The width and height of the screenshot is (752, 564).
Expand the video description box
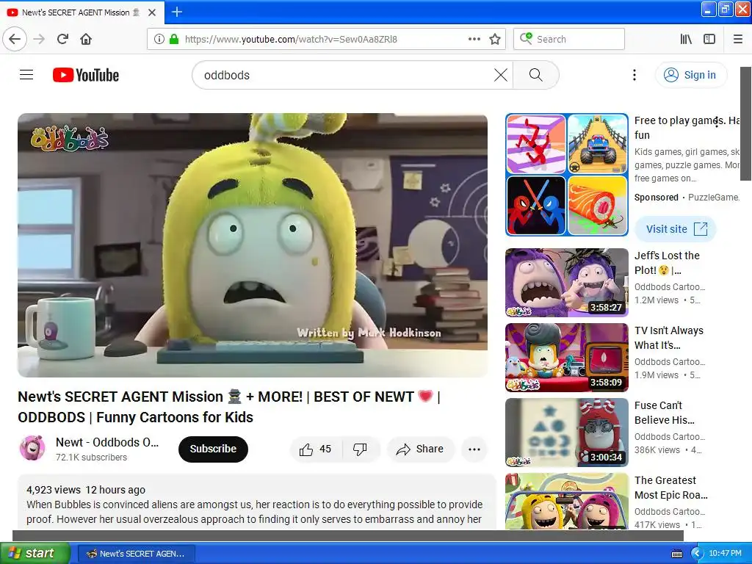pyautogui.click(x=256, y=502)
